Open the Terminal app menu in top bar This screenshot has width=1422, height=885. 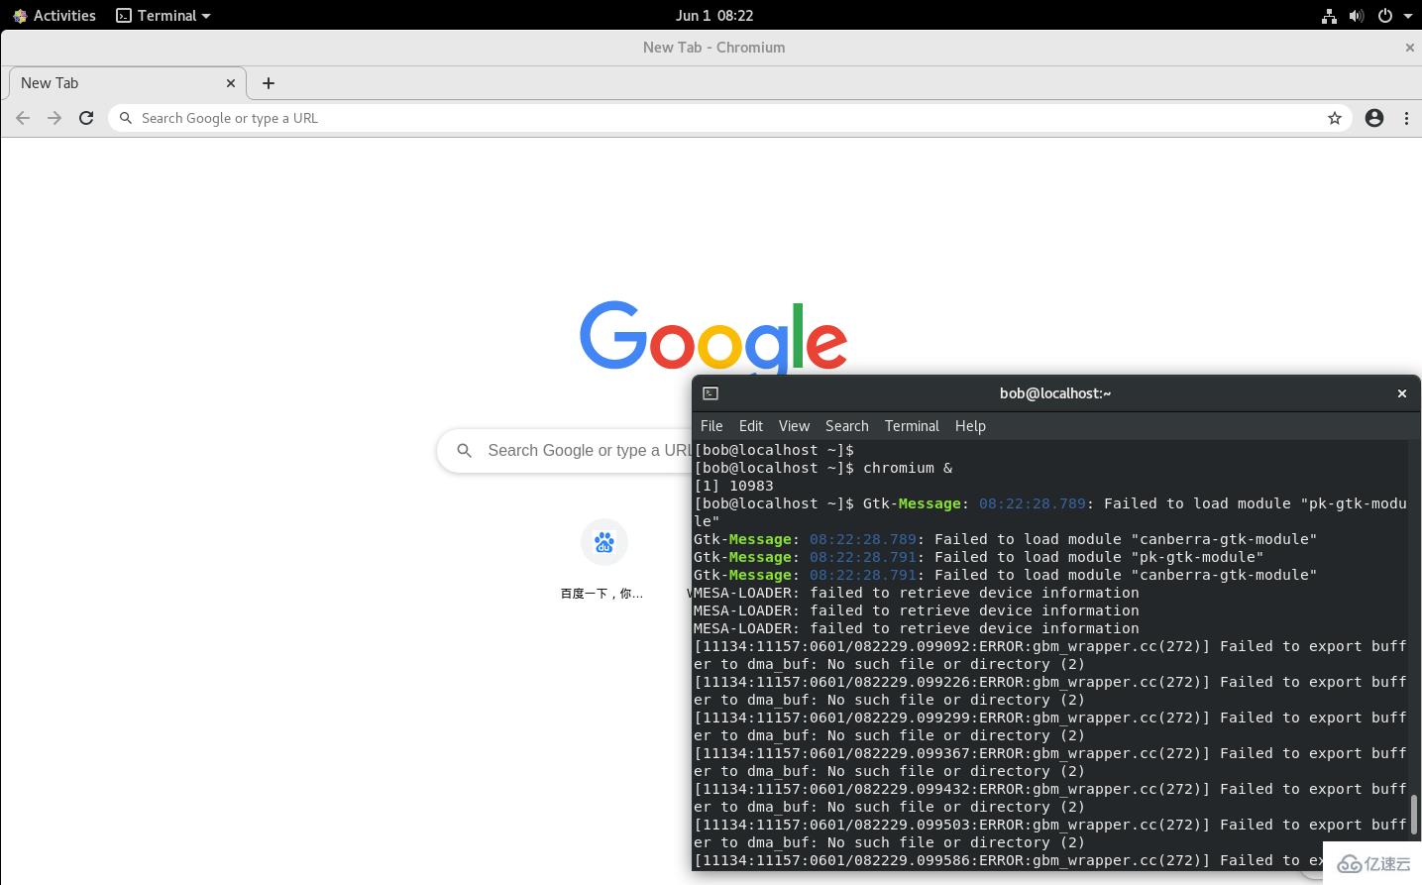164,15
